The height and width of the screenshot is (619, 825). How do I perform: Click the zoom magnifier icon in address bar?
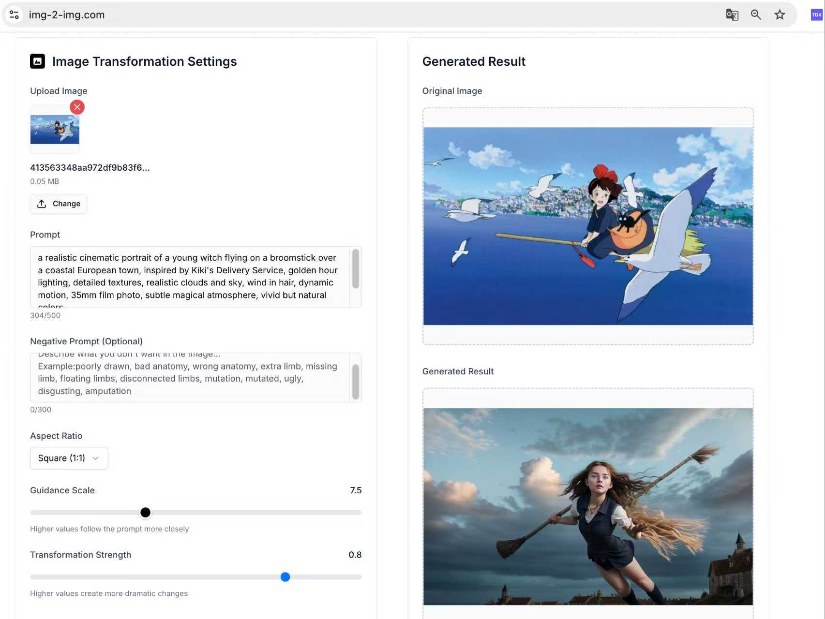(x=755, y=15)
